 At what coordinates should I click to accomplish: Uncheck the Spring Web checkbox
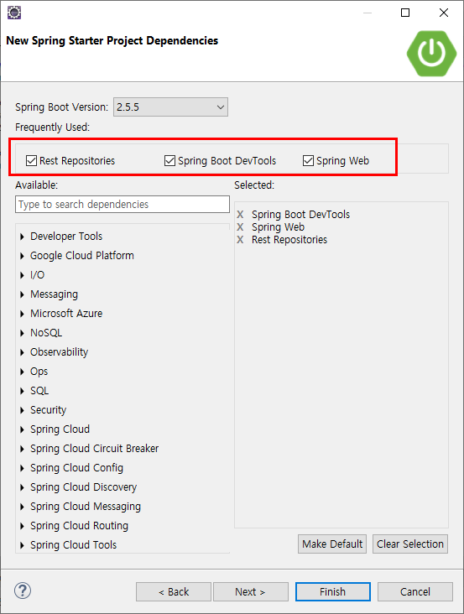coord(308,160)
